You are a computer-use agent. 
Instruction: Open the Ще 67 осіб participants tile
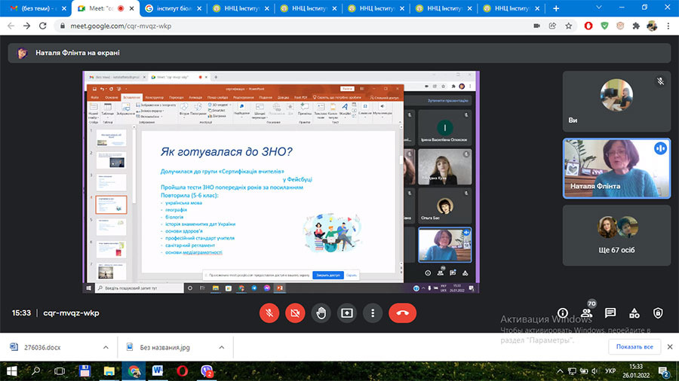pyautogui.click(x=616, y=235)
